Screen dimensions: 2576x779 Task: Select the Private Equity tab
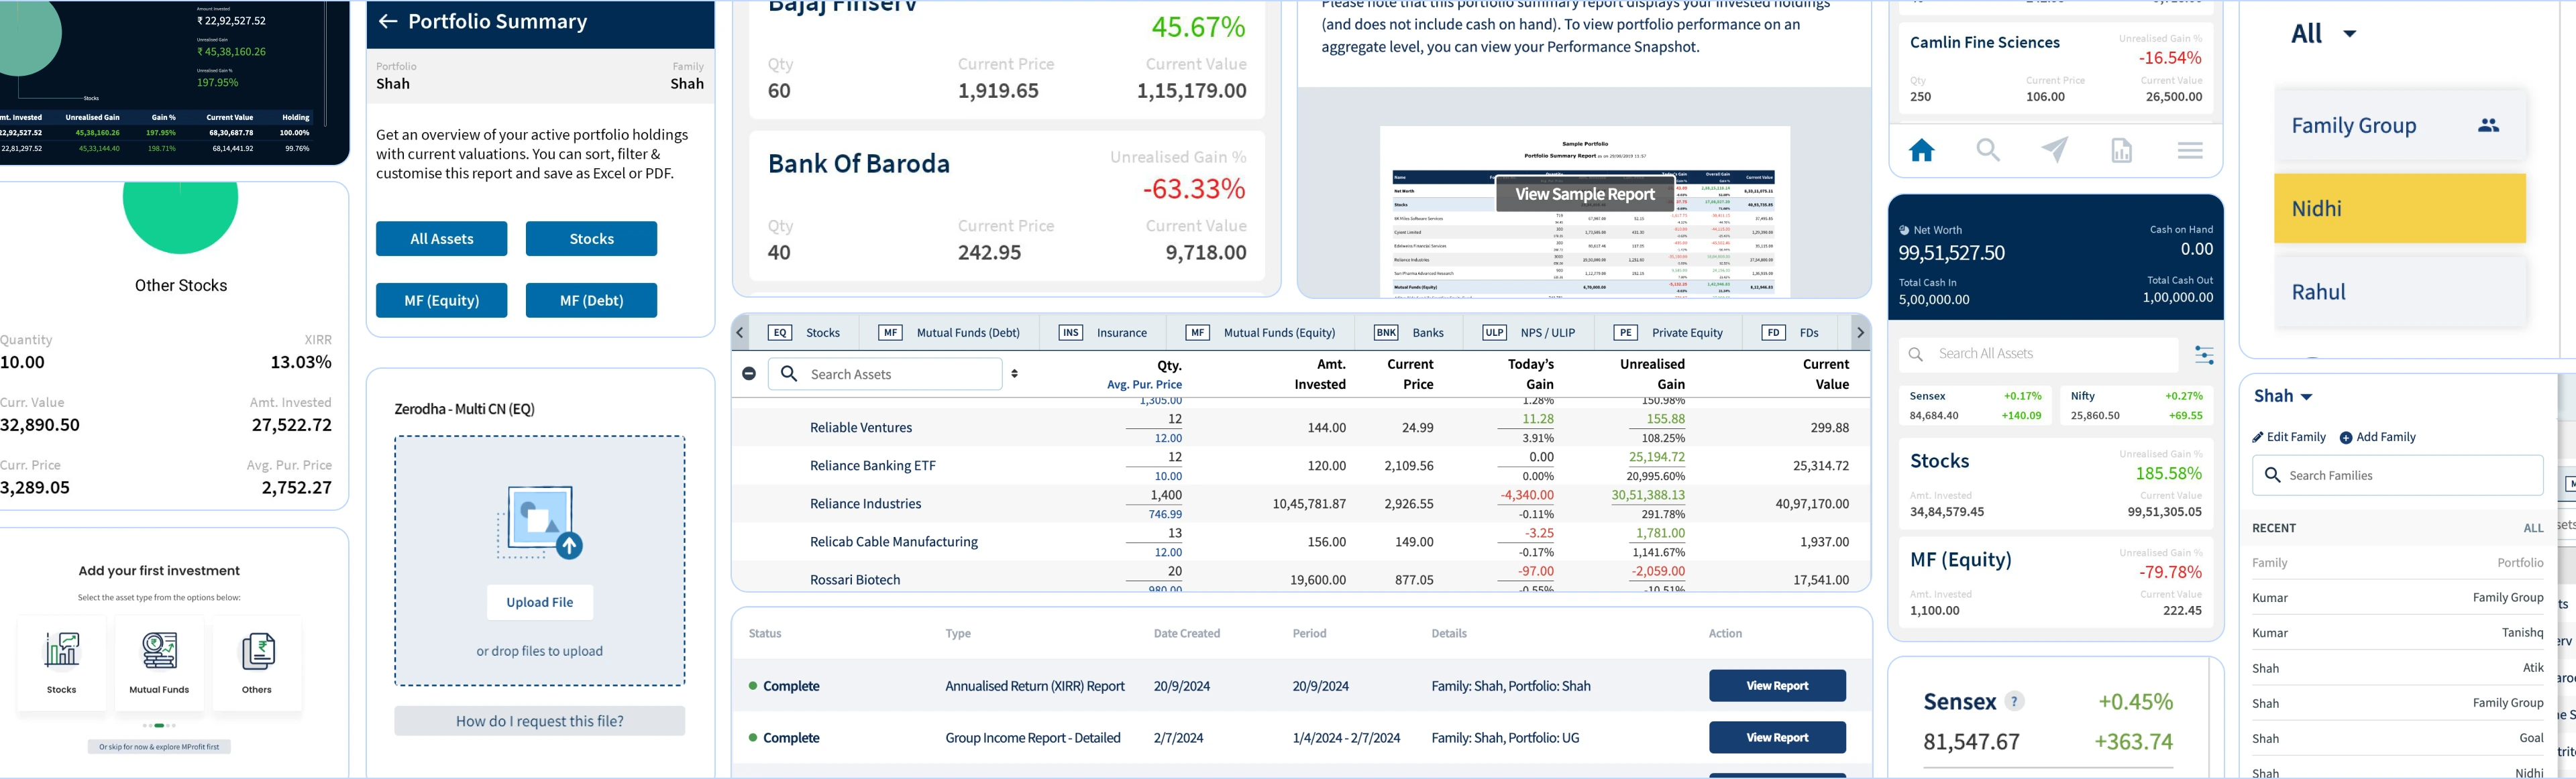(1668, 333)
